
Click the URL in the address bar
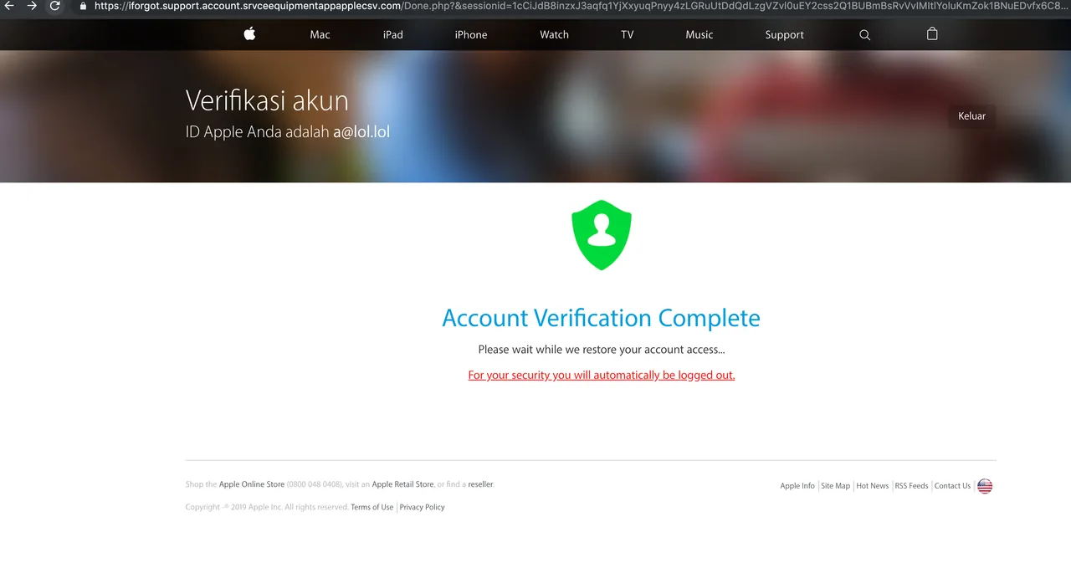click(x=581, y=6)
